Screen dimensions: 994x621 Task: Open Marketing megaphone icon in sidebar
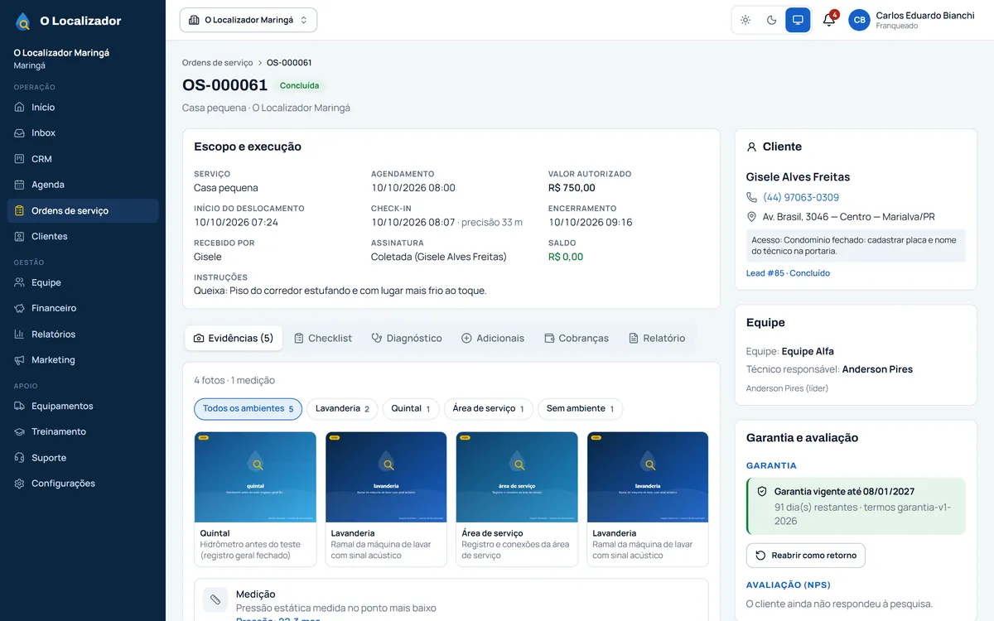coord(20,360)
